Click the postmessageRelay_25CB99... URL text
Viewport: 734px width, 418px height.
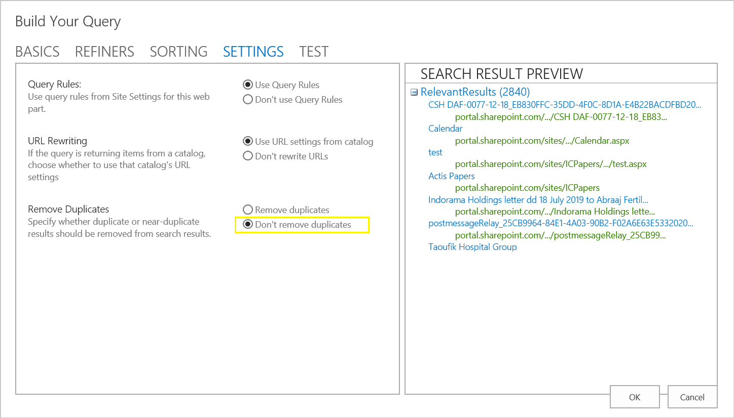coord(561,235)
